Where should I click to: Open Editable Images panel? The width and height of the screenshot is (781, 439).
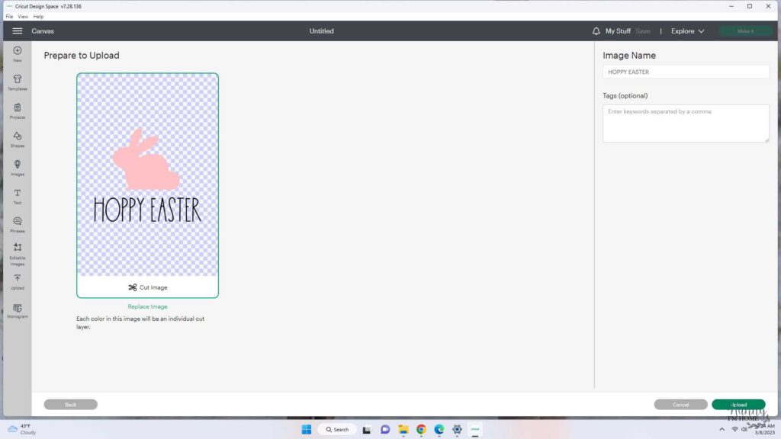18,254
